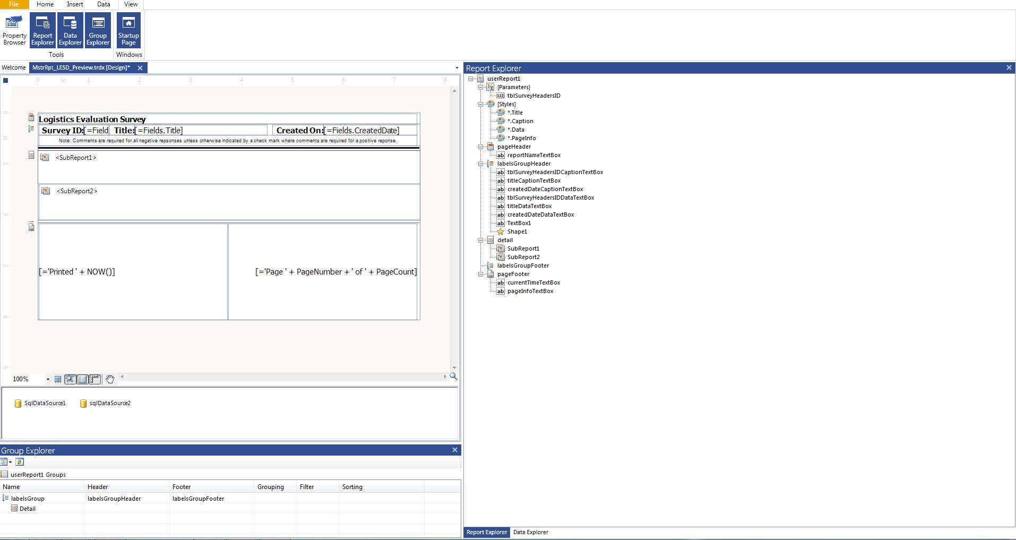1016x540 pixels.
Task: Select the hand pan tool
Action: pos(110,379)
